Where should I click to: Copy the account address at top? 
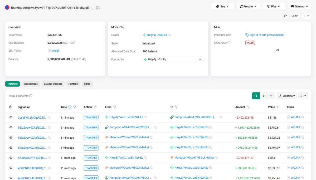[93, 8]
